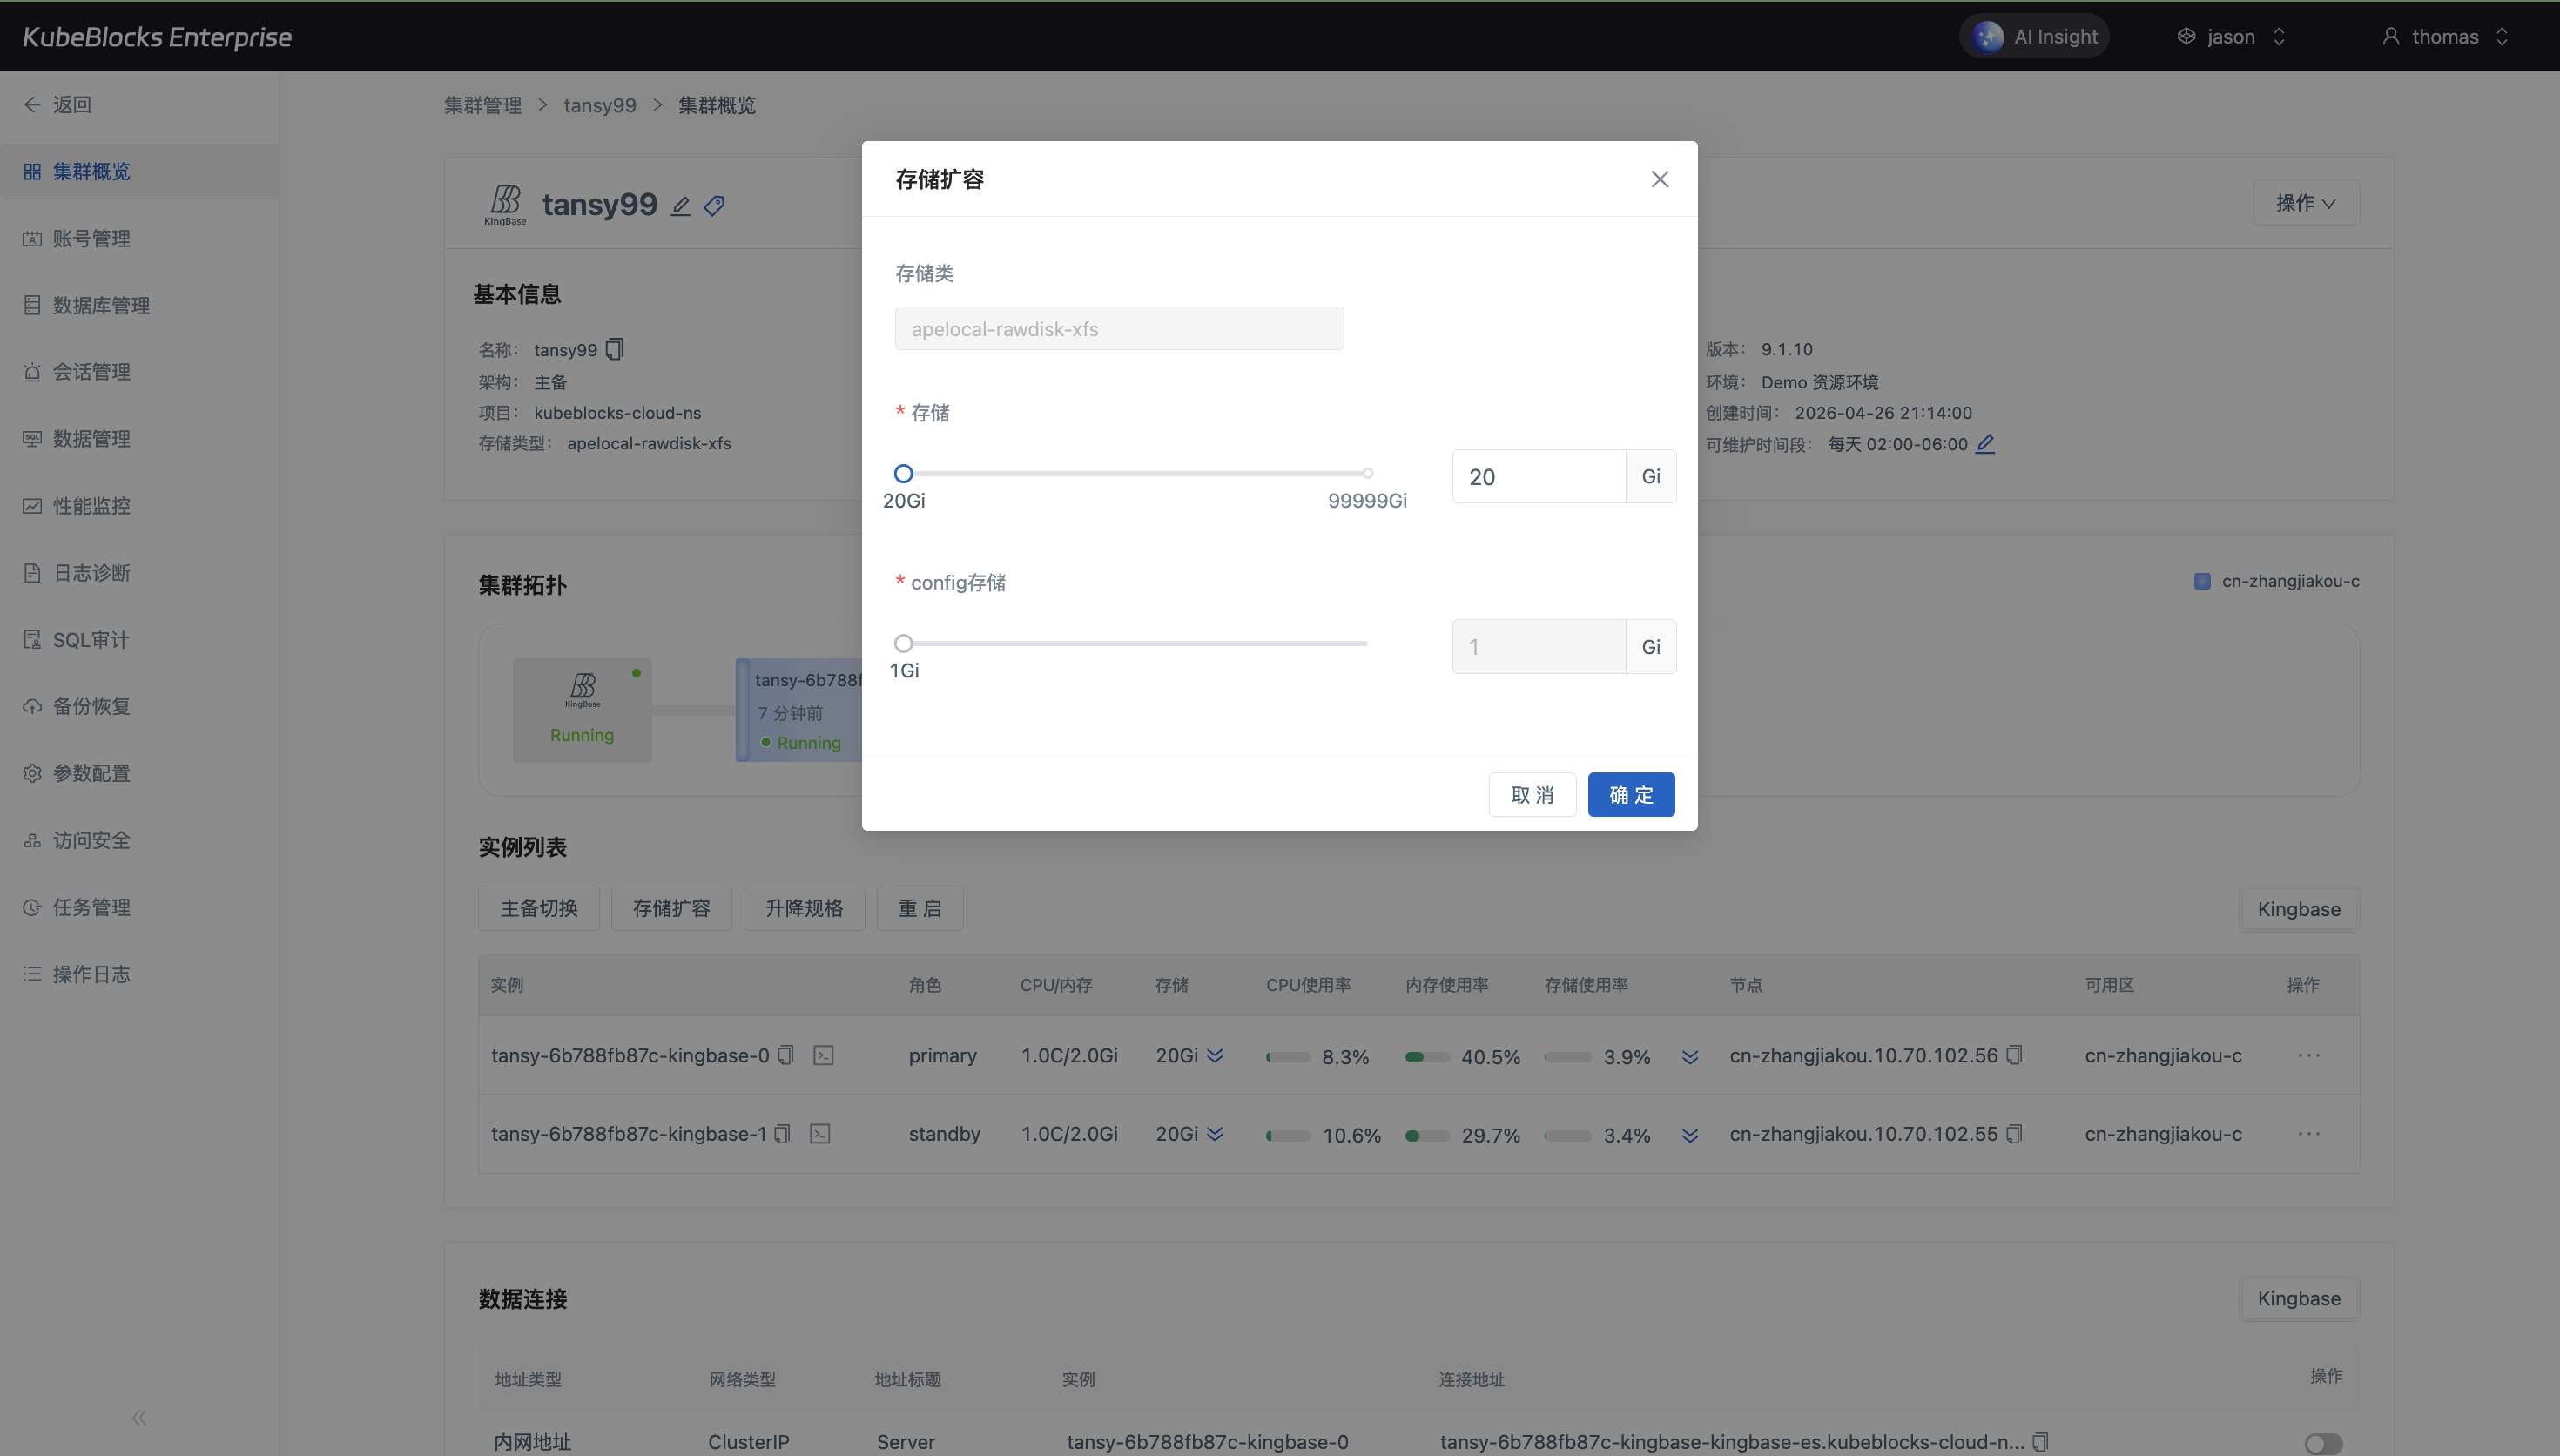Confirm with the 确定 button
This screenshot has width=2560, height=1456.
tap(1630, 795)
